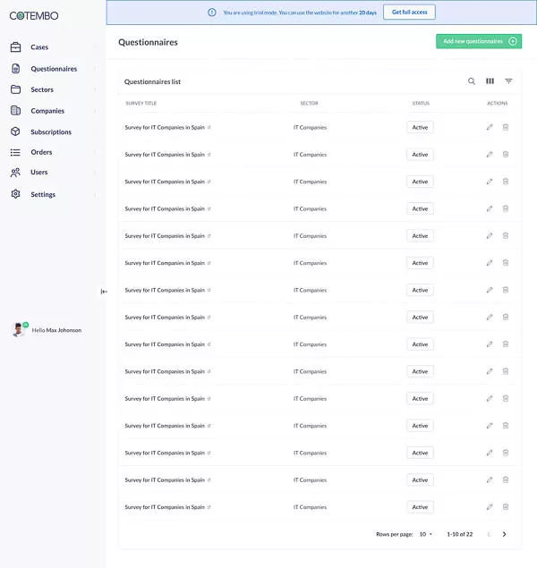Click the Active status badge in first row
This screenshot has height=568, width=537.
tap(420, 128)
